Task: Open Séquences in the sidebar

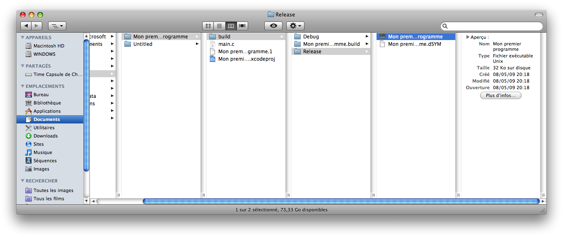Action: pos(50,161)
